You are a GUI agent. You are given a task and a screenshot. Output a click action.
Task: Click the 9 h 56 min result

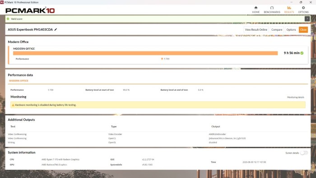click(x=292, y=53)
